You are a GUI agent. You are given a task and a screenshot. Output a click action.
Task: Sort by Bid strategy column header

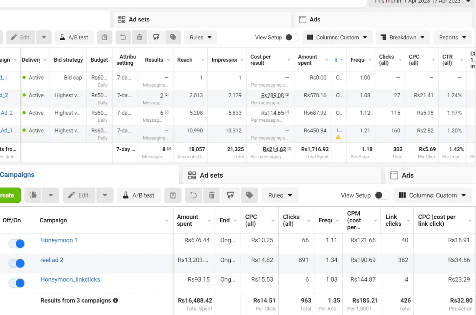pyautogui.click(x=68, y=60)
